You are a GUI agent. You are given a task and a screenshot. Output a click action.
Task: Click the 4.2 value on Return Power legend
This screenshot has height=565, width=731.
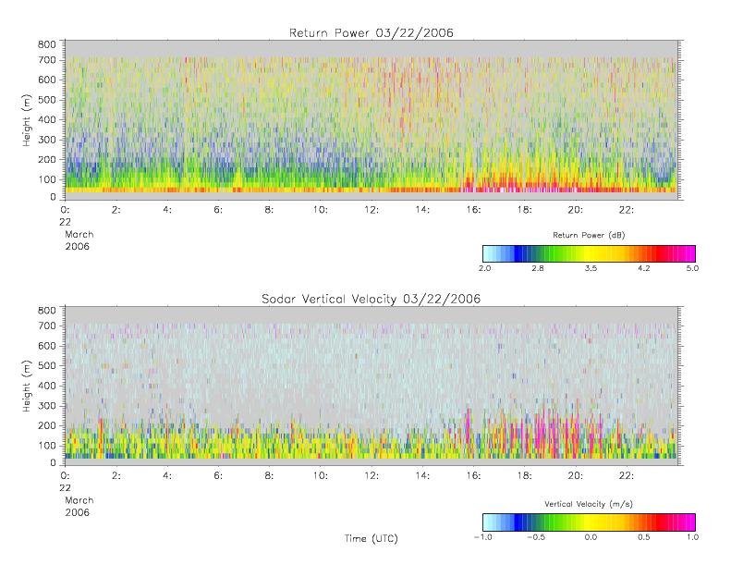coord(644,268)
